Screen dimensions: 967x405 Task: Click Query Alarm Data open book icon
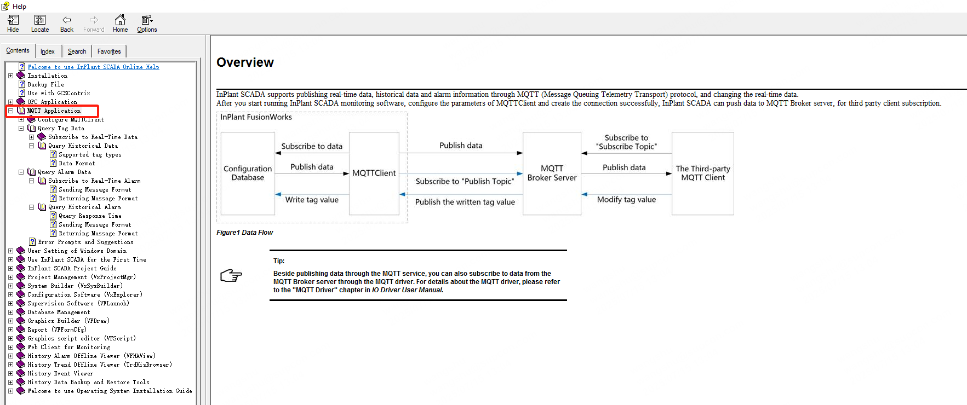31,172
